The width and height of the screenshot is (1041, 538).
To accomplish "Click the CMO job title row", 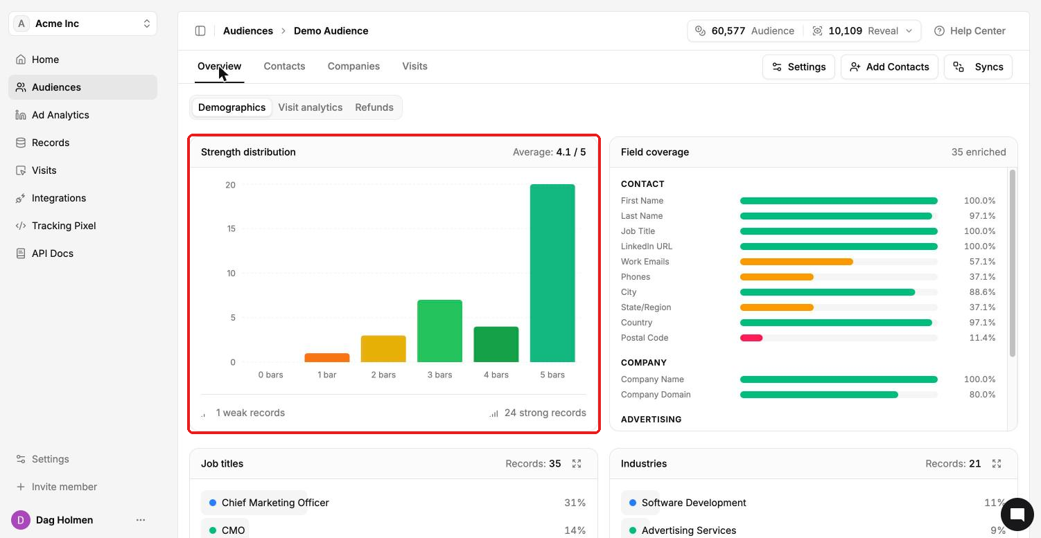I will pyautogui.click(x=394, y=530).
